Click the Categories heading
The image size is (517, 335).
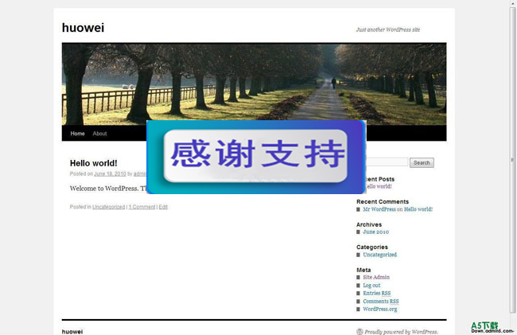[372, 247]
